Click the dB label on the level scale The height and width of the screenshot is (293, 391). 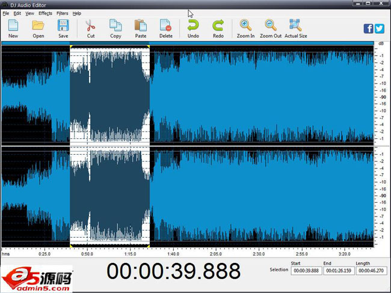click(381, 44)
